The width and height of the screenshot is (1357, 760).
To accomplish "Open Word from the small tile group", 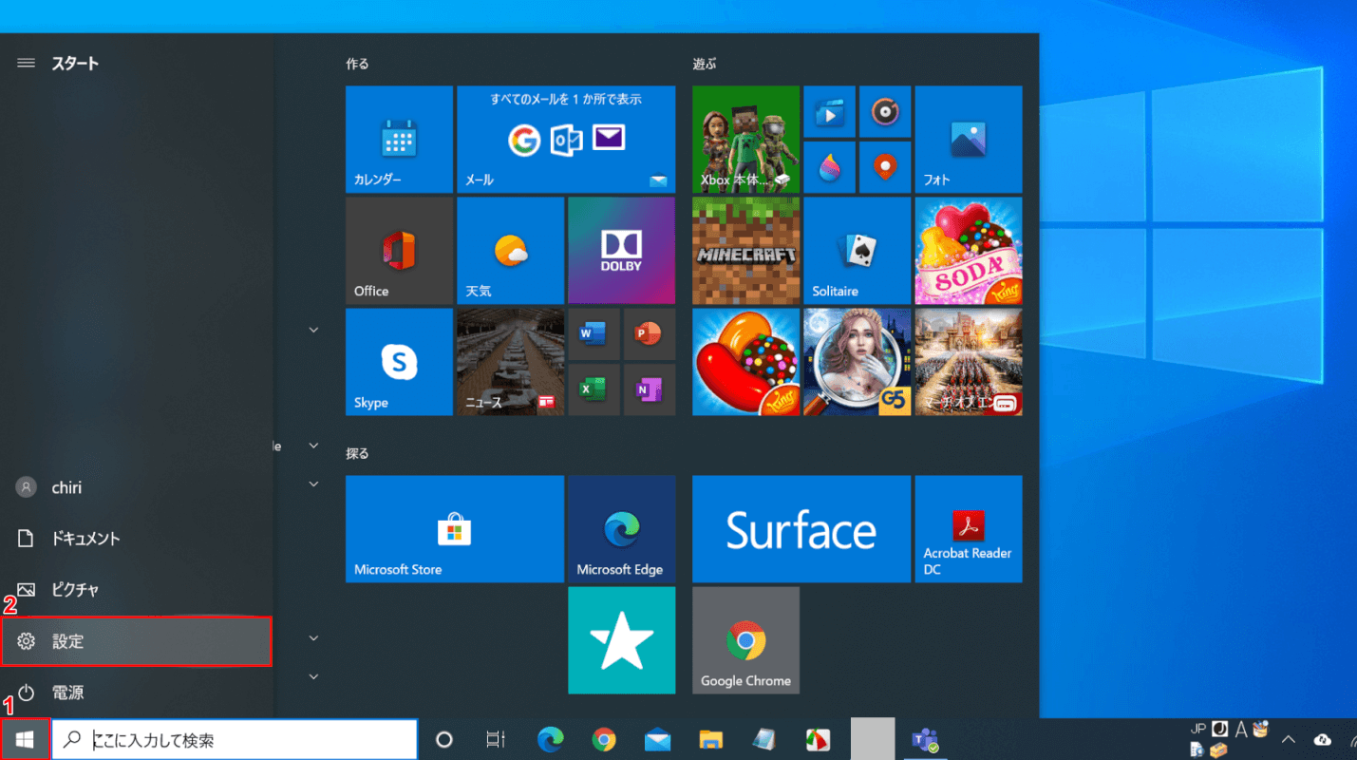I will coord(594,333).
